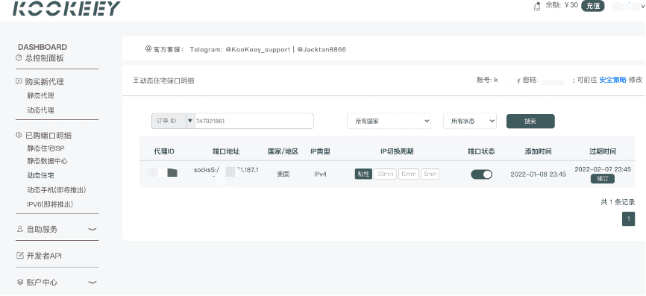This screenshot has height=296, width=646.
Task: Go to 静态住宅ISP
Action: (x=46, y=148)
